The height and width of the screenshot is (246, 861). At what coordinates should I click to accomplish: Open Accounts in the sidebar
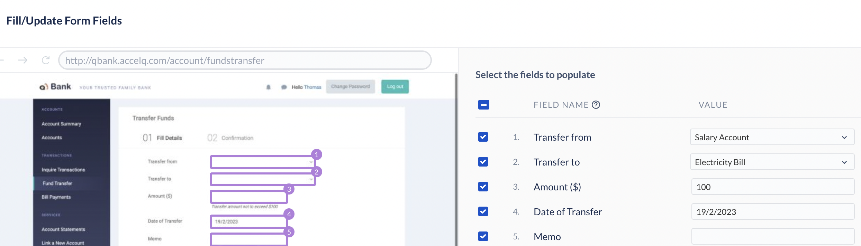(52, 138)
